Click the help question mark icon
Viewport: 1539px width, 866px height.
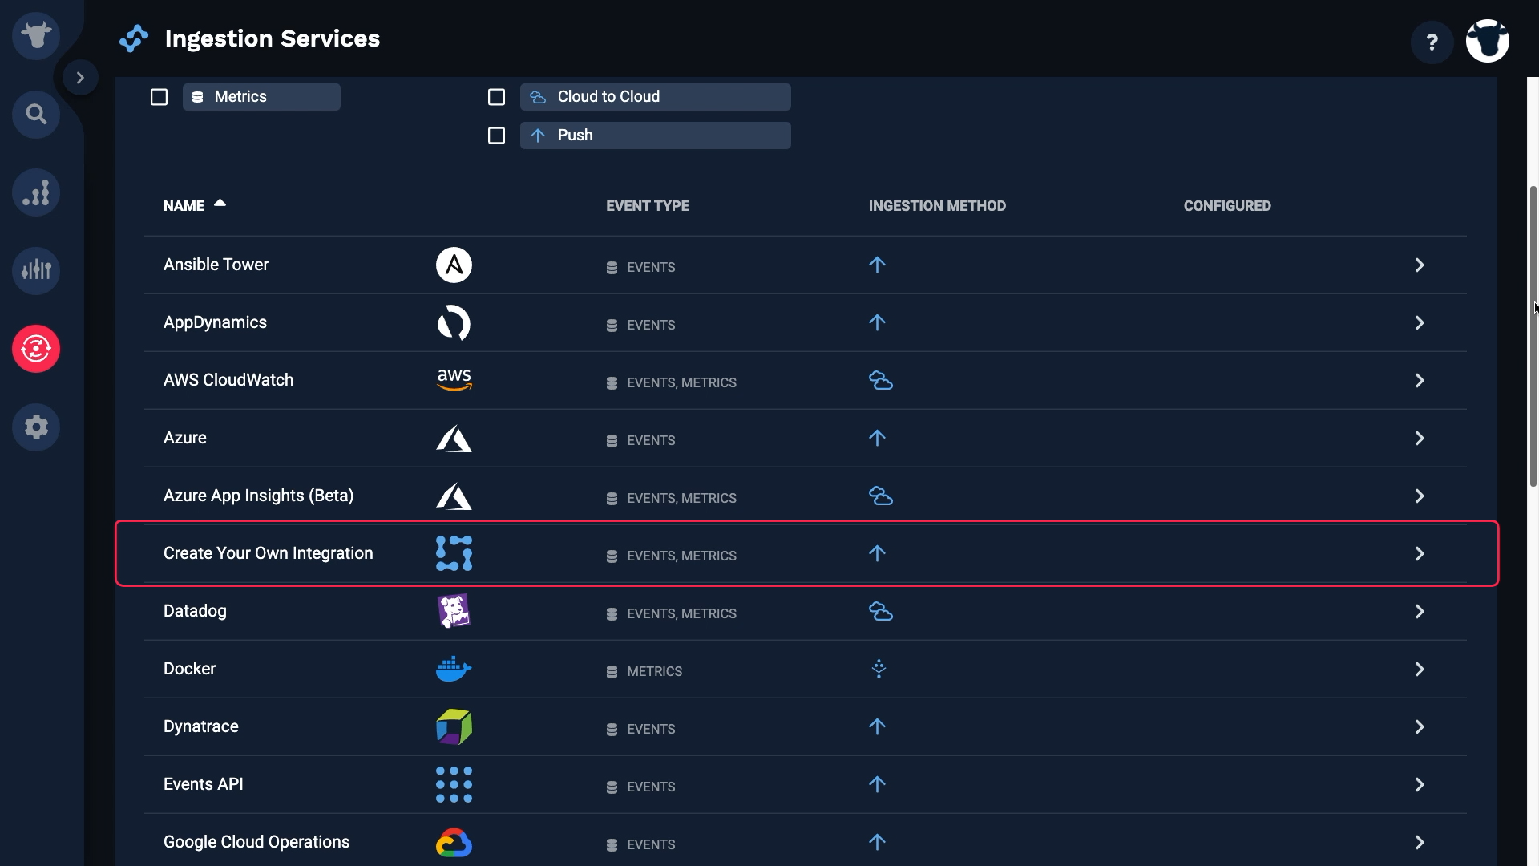1432,42
